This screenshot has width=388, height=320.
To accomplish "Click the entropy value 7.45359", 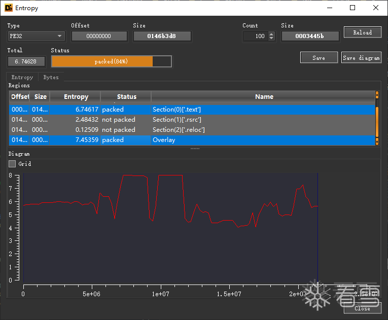I will pos(87,140).
